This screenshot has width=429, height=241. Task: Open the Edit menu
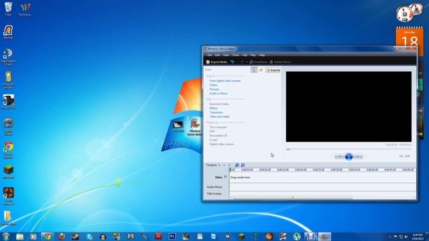(x=217, y=55)
